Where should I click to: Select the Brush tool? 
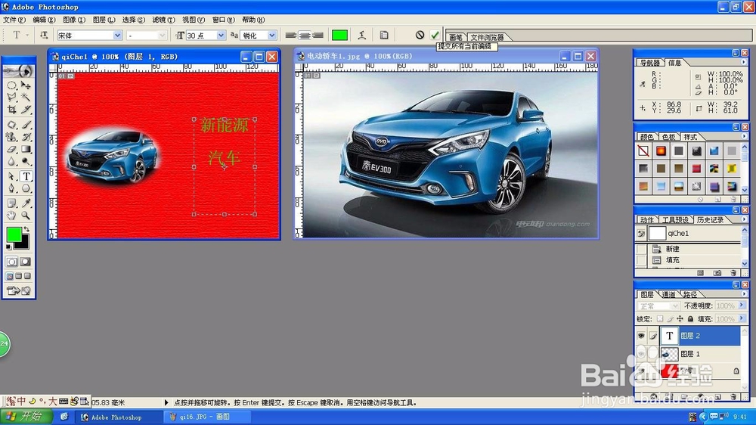[x=26, y=125]
